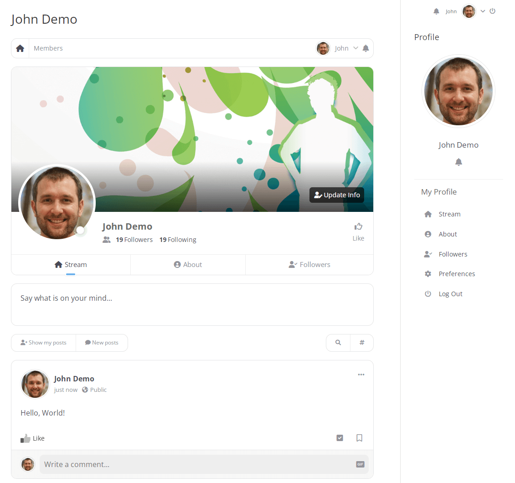Like the profile with thumbs-up icon

pyautogui.click(x=358, y=226)
